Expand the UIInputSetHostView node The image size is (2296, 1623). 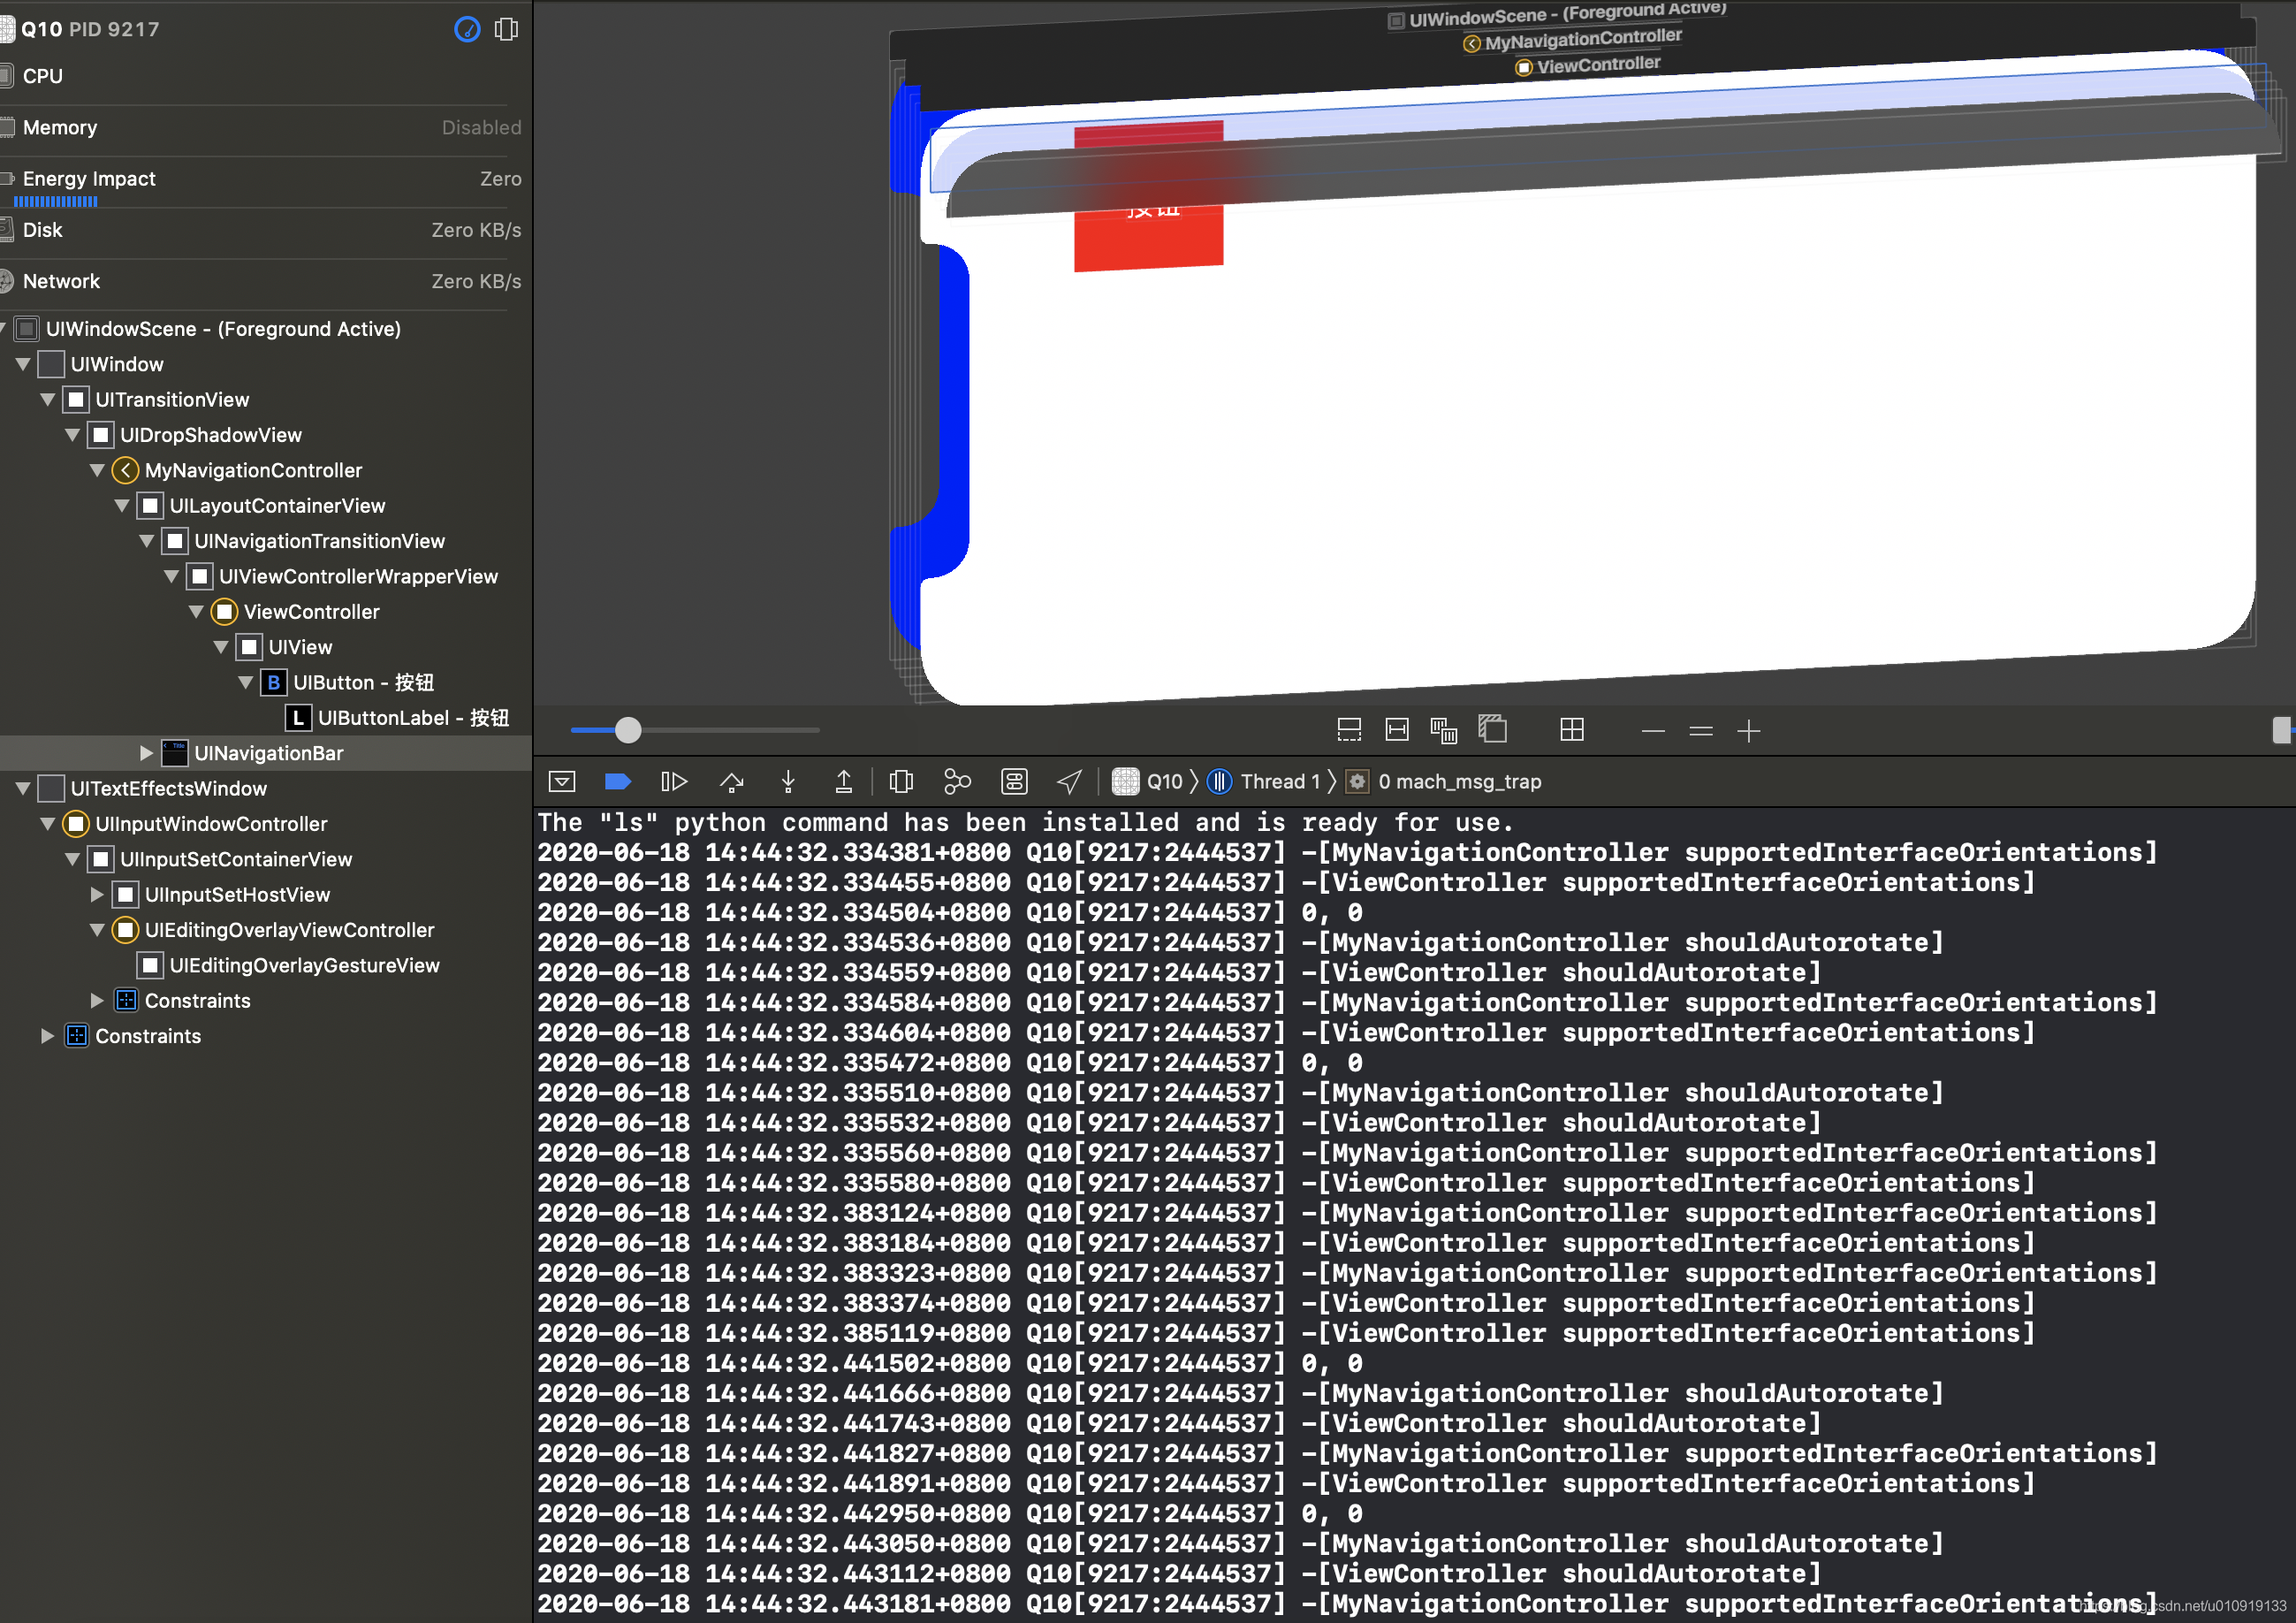tap(97, 895)
